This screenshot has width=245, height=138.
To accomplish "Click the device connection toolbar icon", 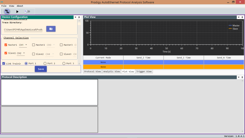I will (7, 11).
